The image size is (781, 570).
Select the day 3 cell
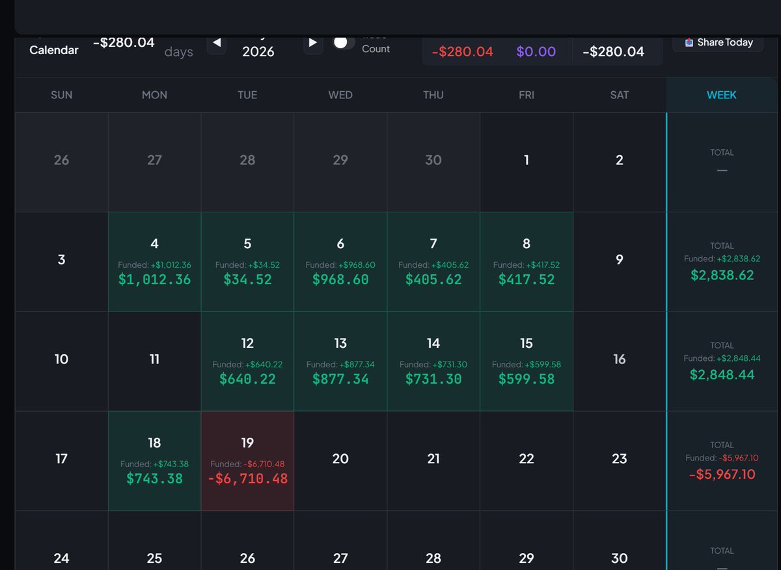tap(61, 262)
